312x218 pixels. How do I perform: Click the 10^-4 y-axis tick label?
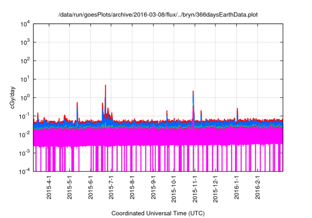(25, 171)
